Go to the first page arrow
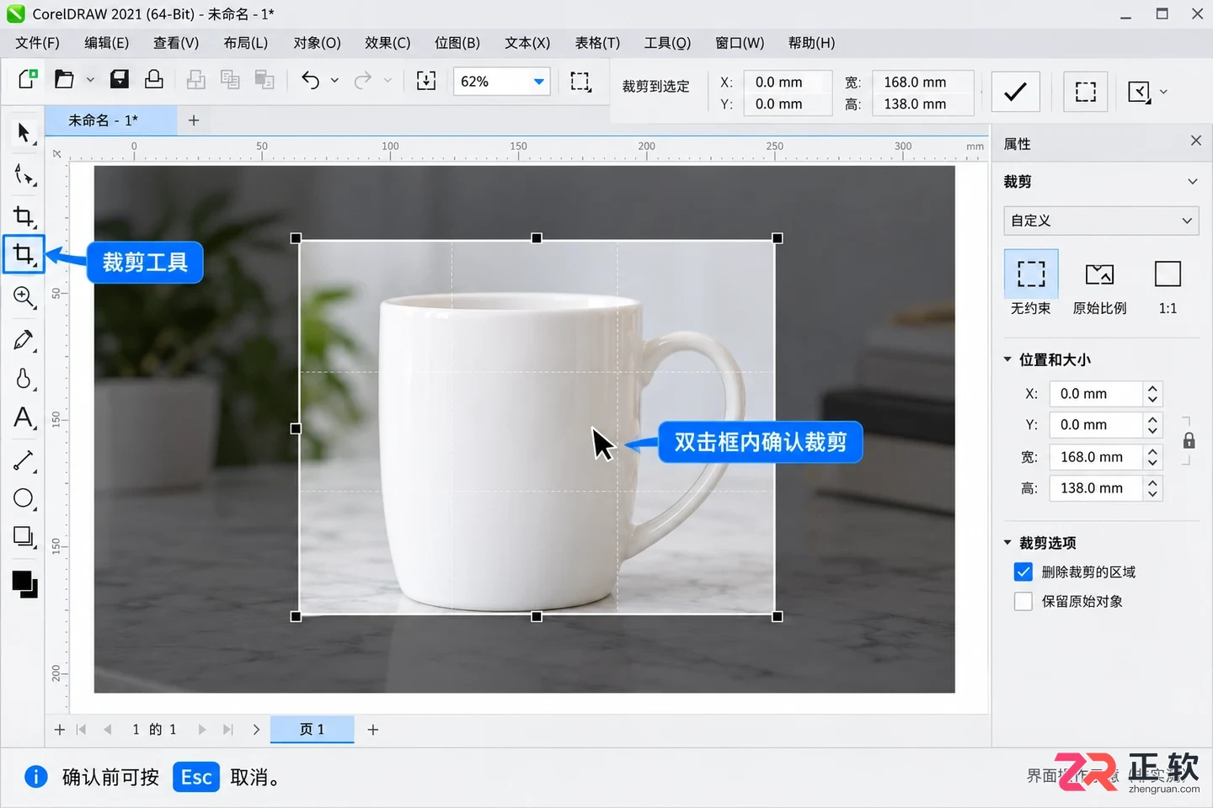 point(82,730)
